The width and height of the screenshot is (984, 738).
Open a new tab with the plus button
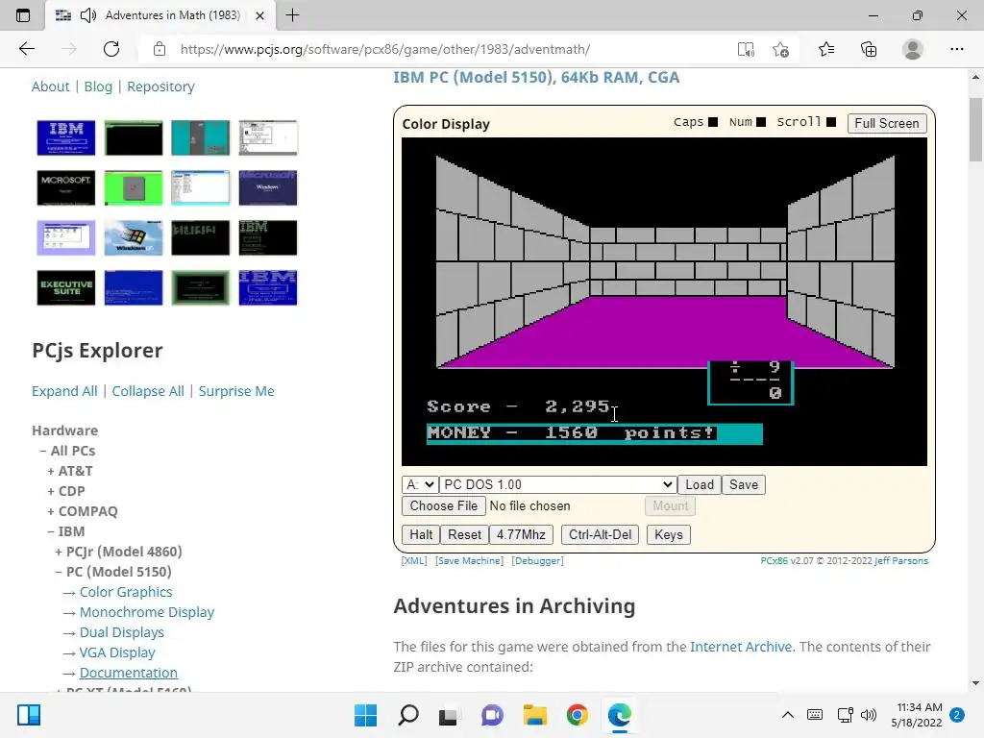[292, 15]
